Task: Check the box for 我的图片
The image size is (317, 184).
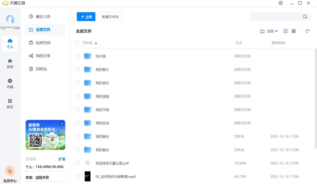Action: [x=78, y=69]
